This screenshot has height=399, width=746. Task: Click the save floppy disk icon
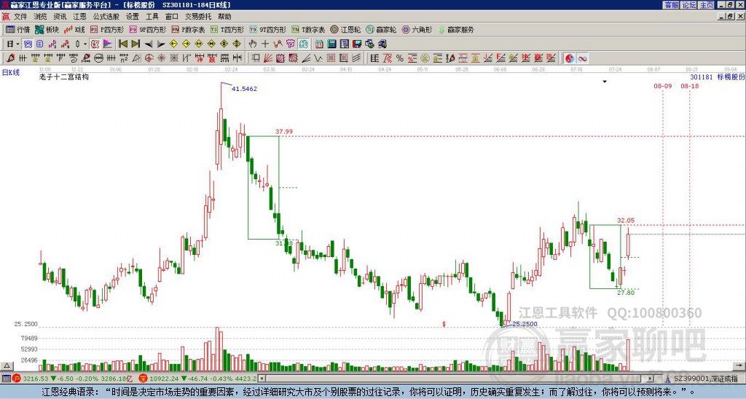point(357,44)
